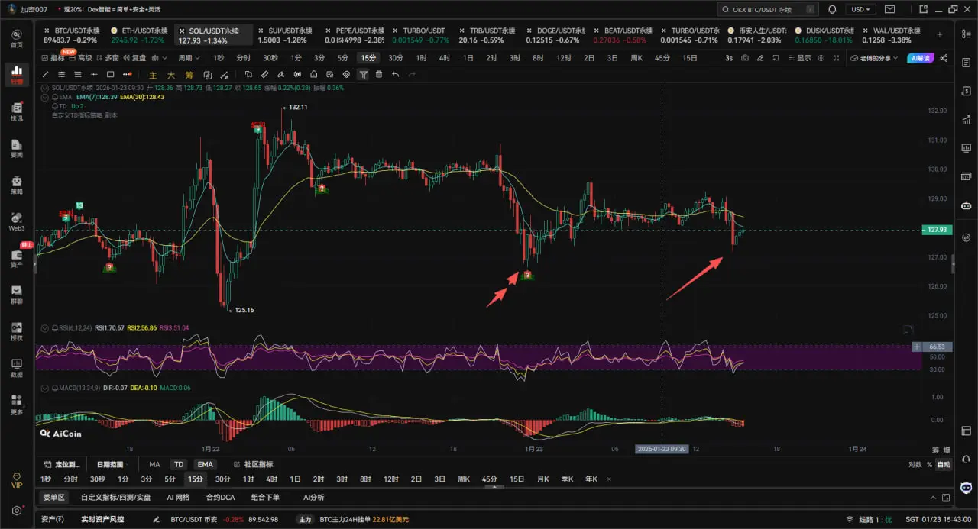The width and height of the screenshot is (978, 529).
Task: Click the 社区指标 community indicators button
Action: [x=253, y=464]
